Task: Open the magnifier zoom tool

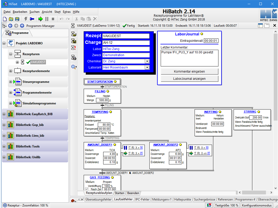Action: point(74,67)
